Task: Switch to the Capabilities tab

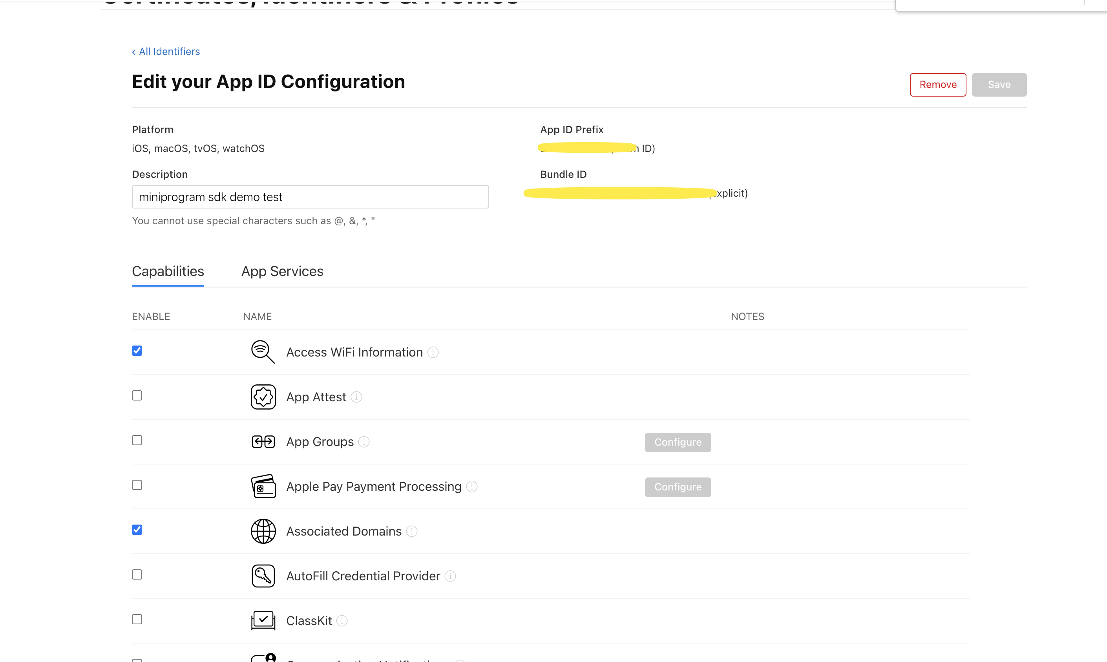Action: click(168, 271)
